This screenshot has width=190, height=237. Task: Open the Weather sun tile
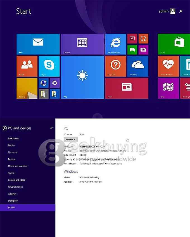click(82, 77)
